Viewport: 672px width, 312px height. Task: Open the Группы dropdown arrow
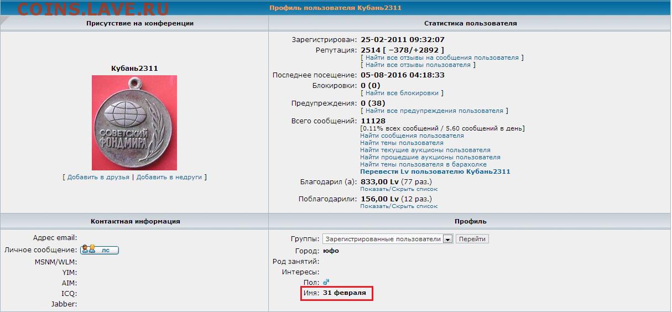[x=447, y=239]
